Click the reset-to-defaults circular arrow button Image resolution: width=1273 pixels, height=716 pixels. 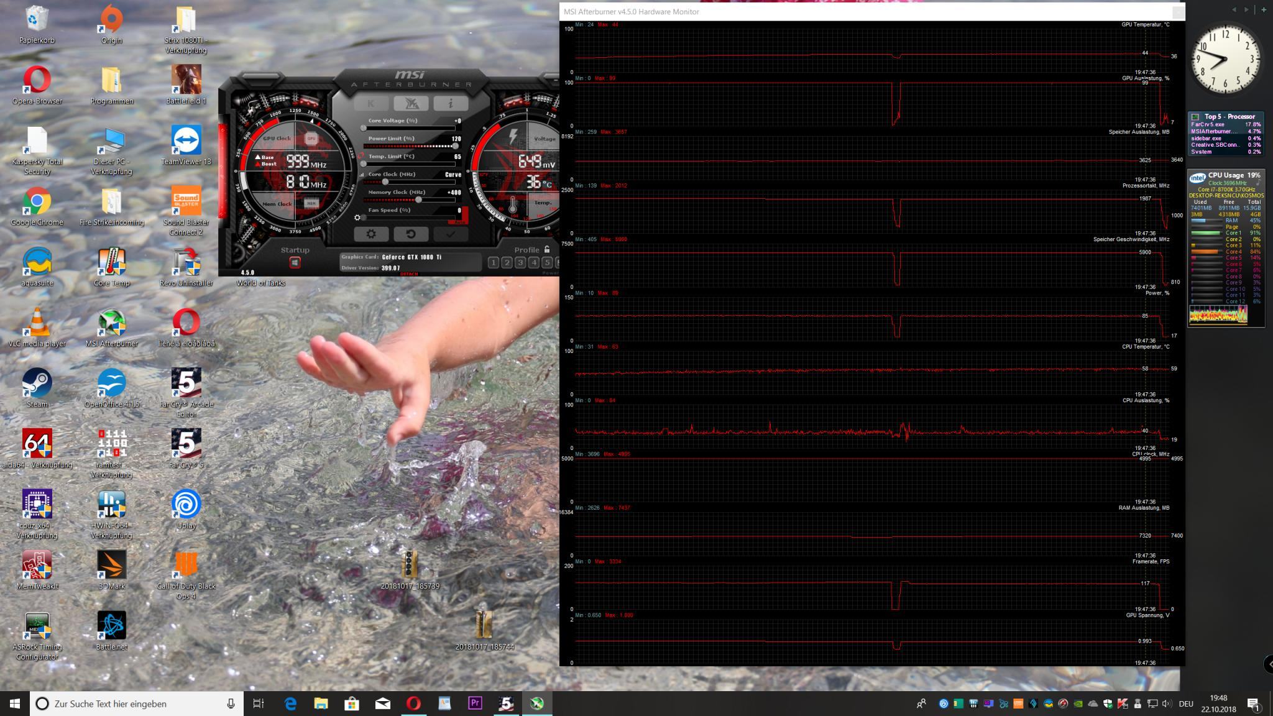tap(410, 234)
